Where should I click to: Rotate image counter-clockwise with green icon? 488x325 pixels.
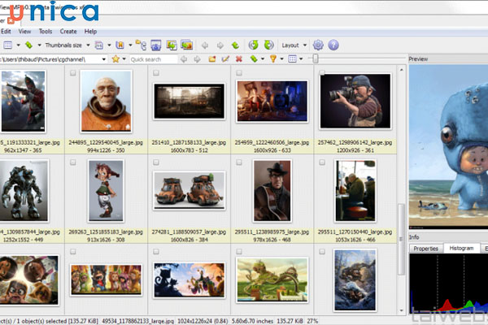click(253, 45)
